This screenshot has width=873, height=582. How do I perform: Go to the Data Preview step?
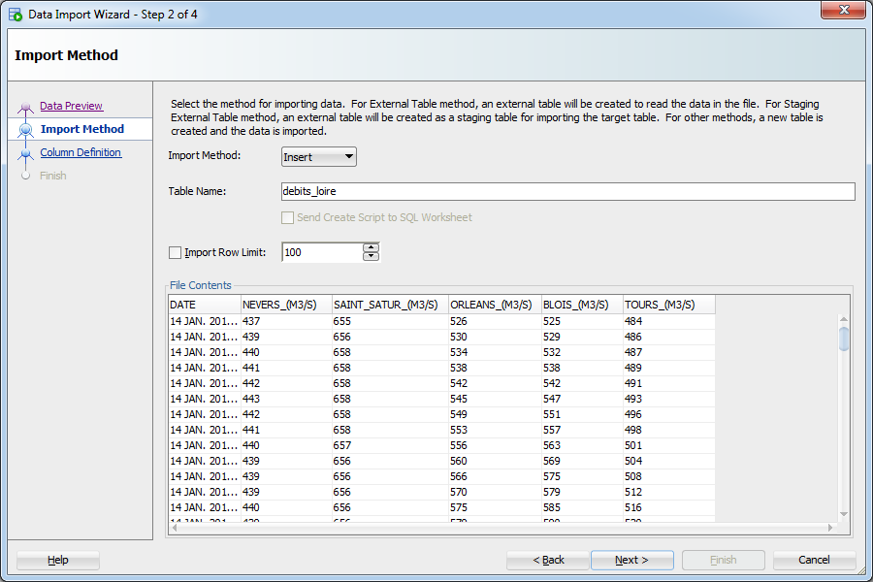(x=71, y=106)
